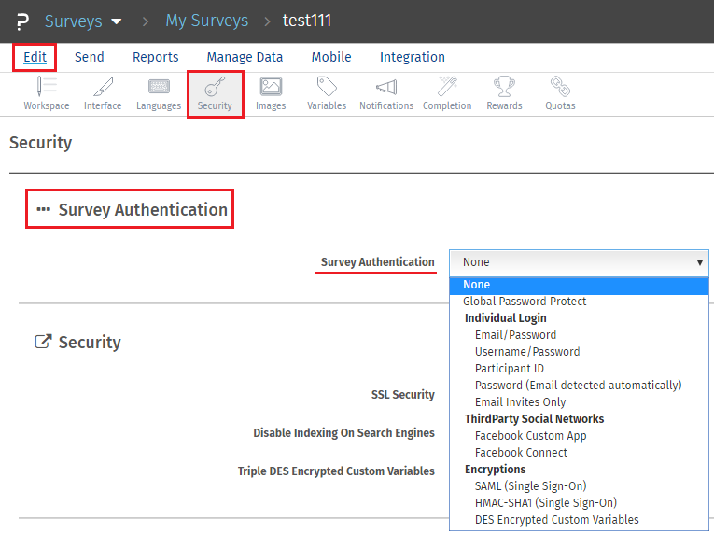
Task: Select the Security key icon
Action: tap(215, 87)
